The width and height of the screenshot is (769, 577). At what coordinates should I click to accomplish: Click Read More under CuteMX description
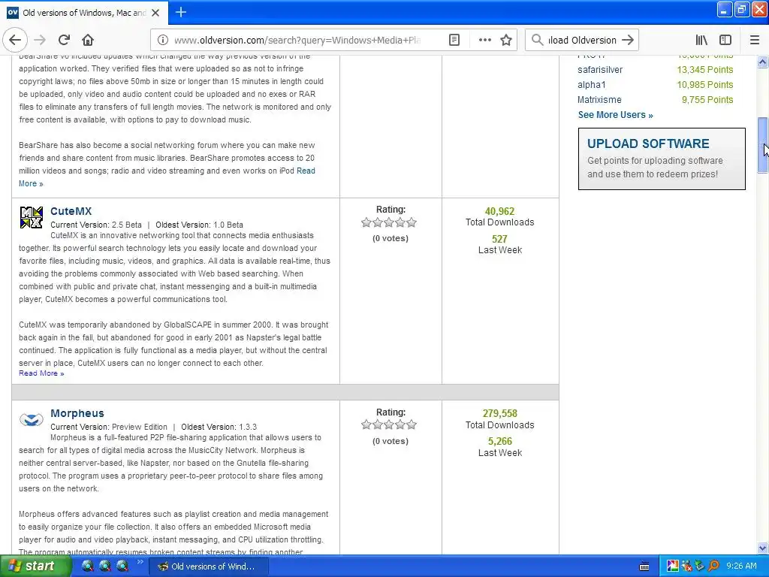pyautogui.click(x=41, y=373)
